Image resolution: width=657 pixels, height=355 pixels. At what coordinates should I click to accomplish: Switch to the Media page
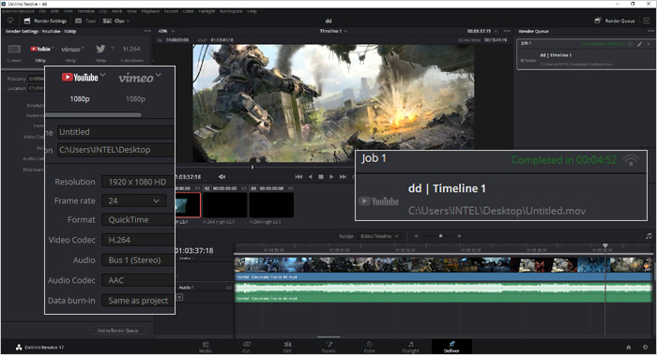[x=206, y=348]
